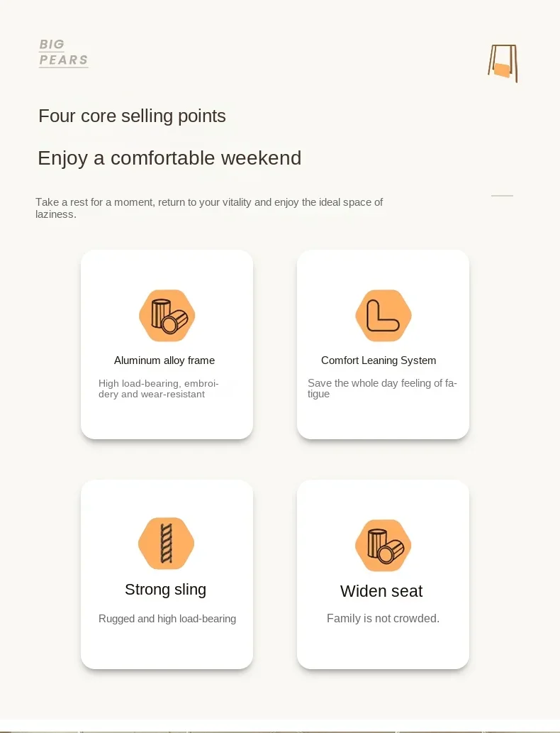Open the Comfort Leaning System title

tap(379, 360)
